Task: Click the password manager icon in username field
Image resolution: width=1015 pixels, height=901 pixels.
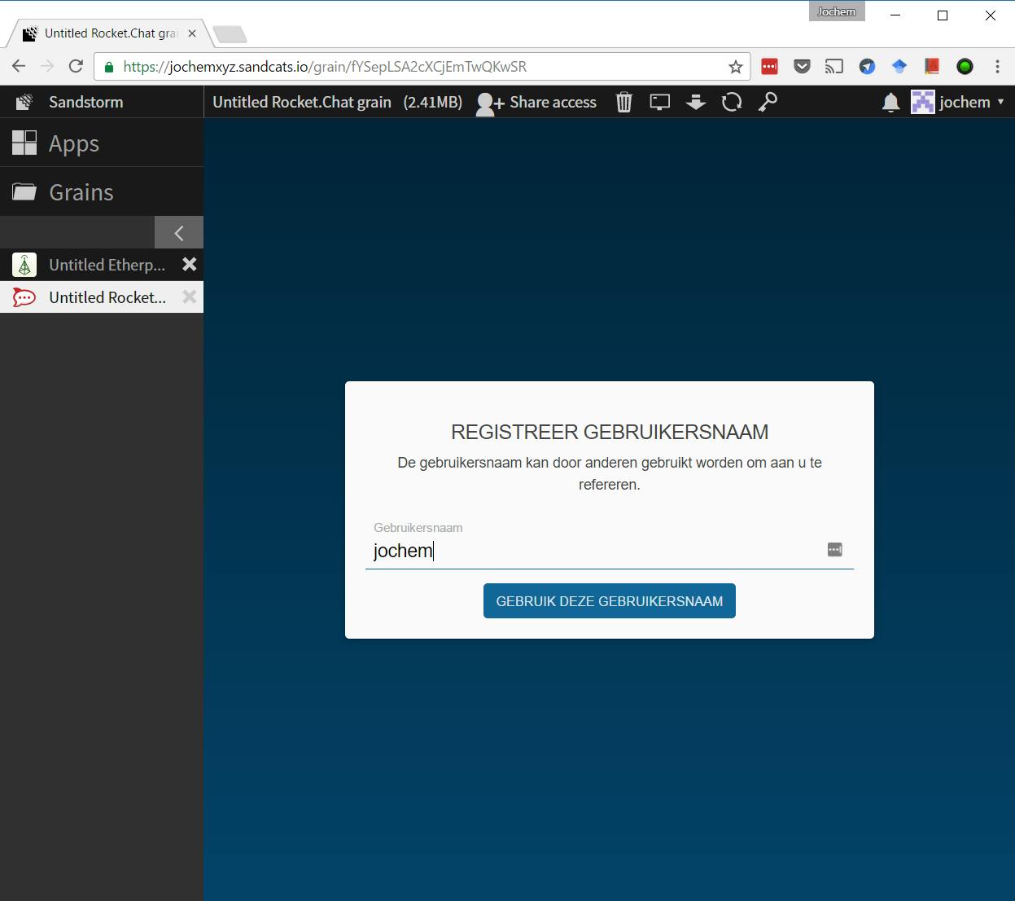Action: 835,550
